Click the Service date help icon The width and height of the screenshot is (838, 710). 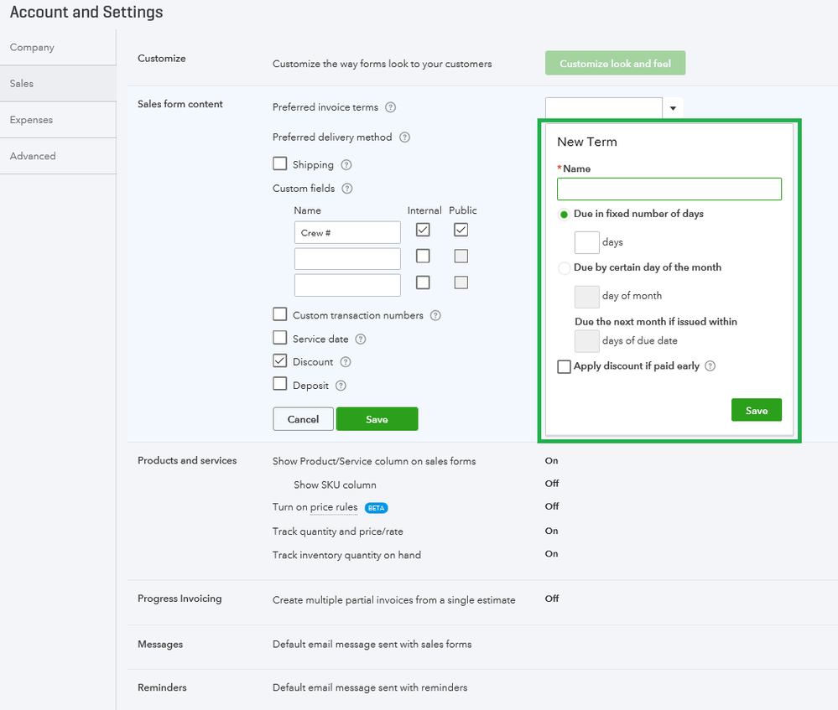361,339
